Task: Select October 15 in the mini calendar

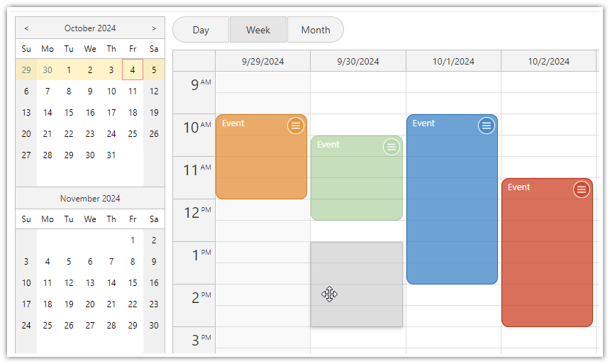Action: click(x=69, y=112)
